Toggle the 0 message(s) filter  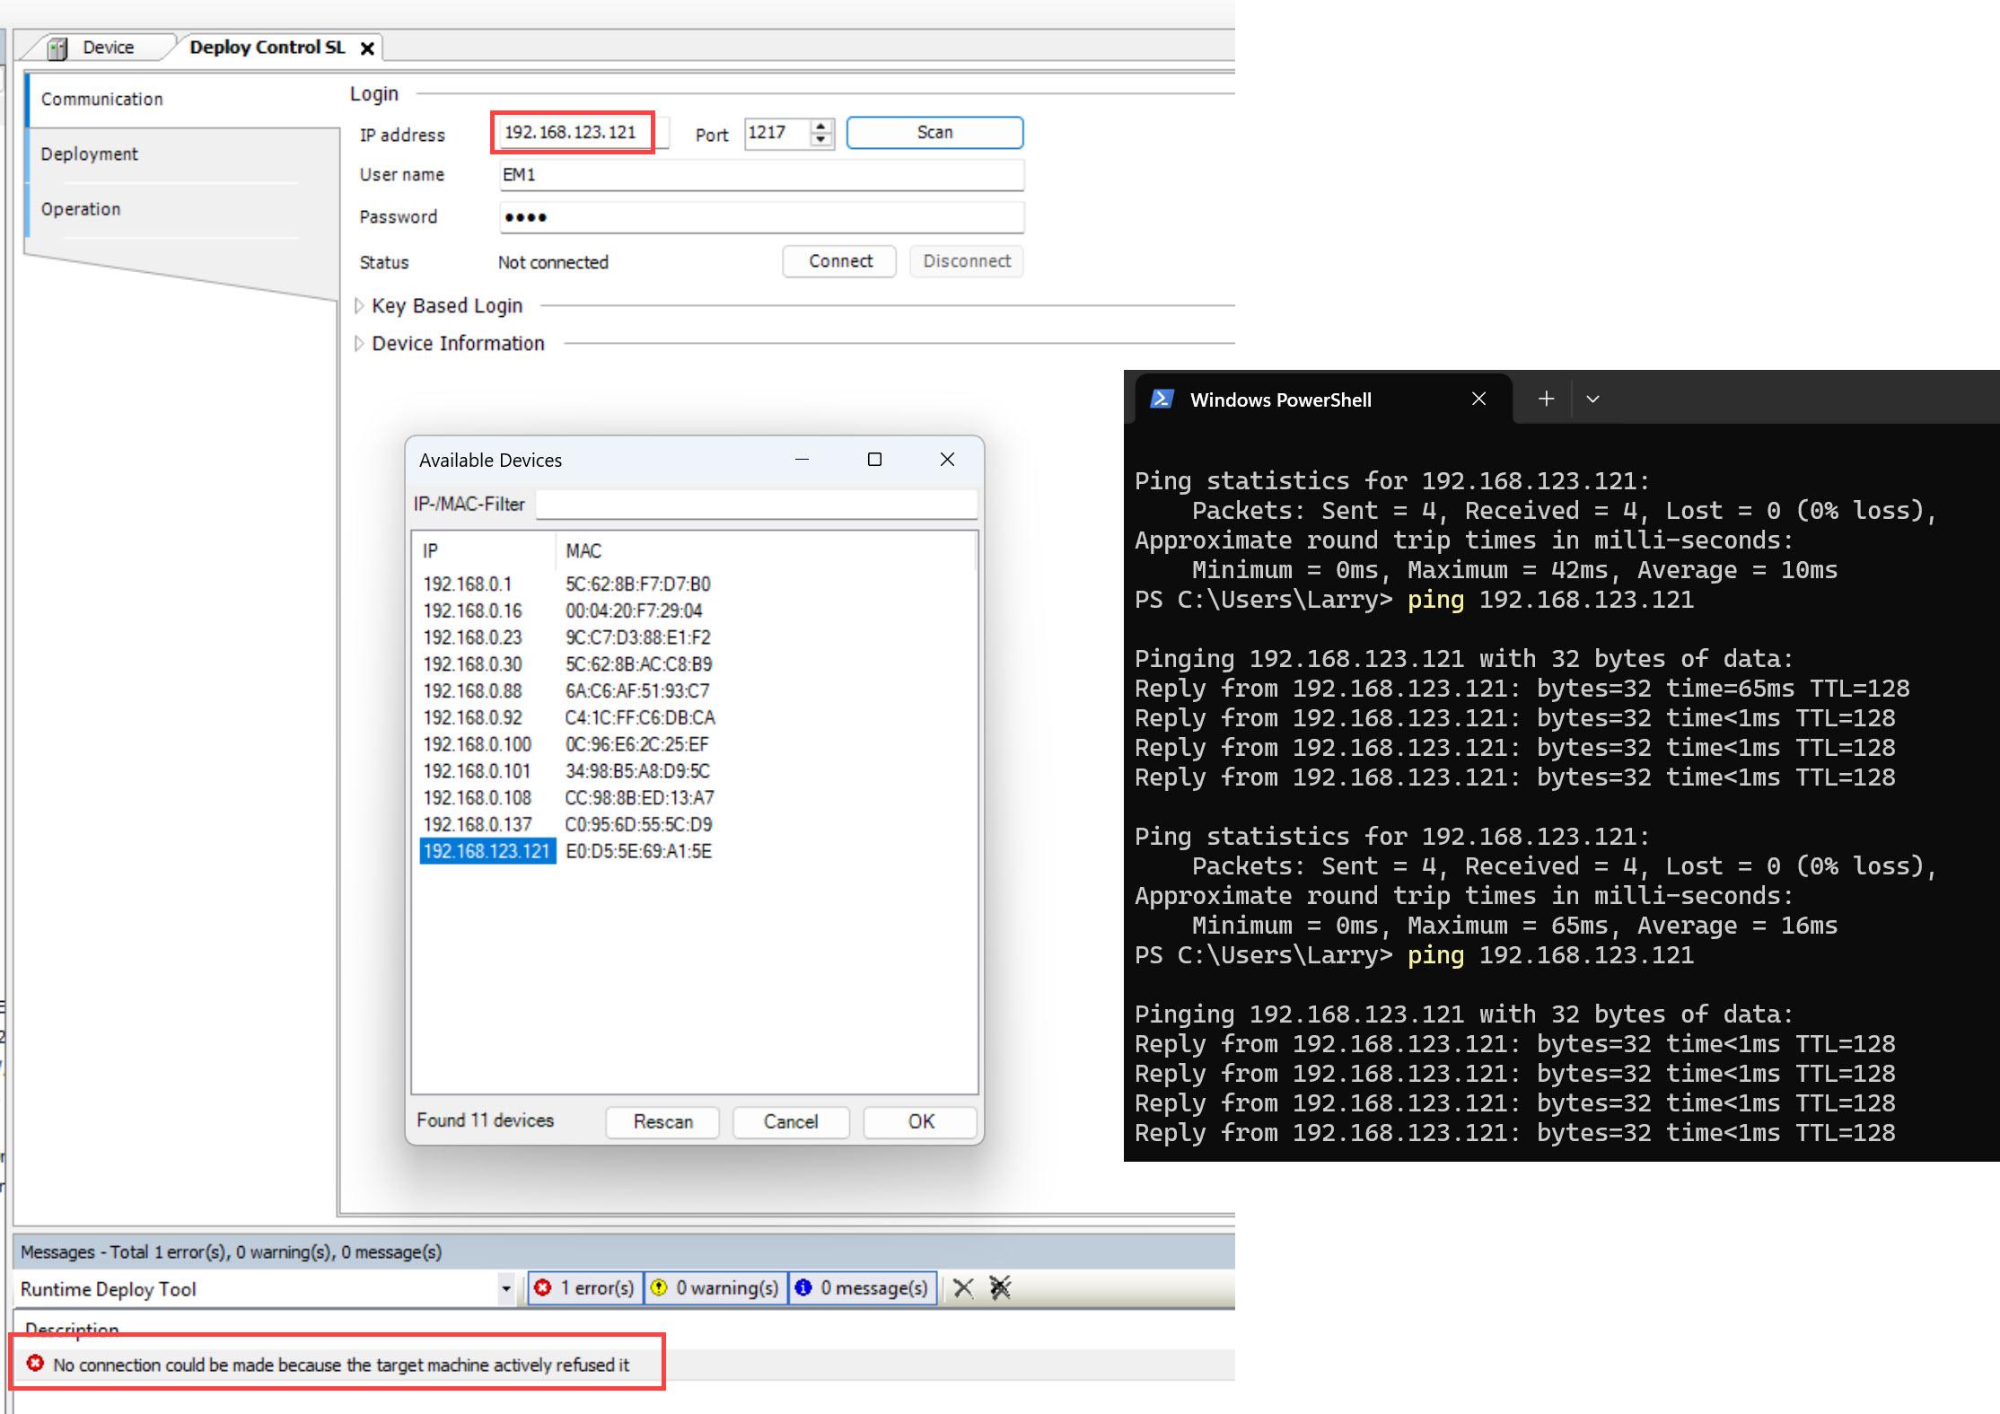(862, 1288)
